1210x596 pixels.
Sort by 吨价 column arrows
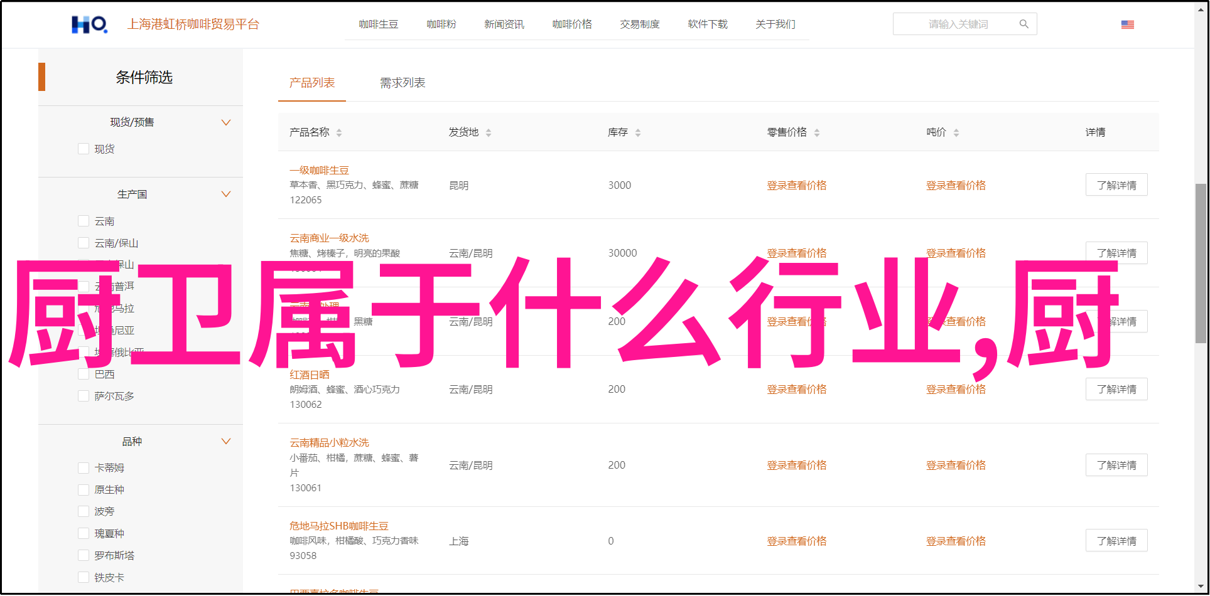pyautogui.click(x=956, y=132)
